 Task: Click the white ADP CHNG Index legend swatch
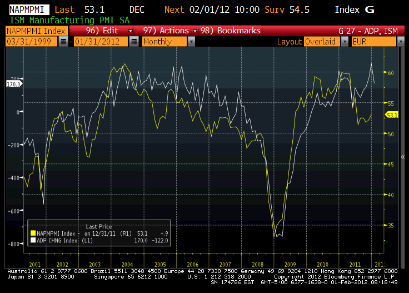pos(33,240)
